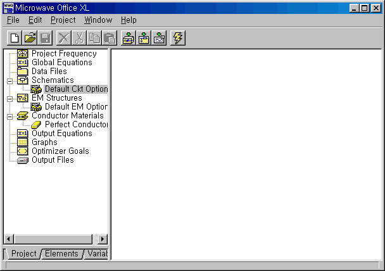
Task: Open the File menu
Action: [x=13, y=20]
